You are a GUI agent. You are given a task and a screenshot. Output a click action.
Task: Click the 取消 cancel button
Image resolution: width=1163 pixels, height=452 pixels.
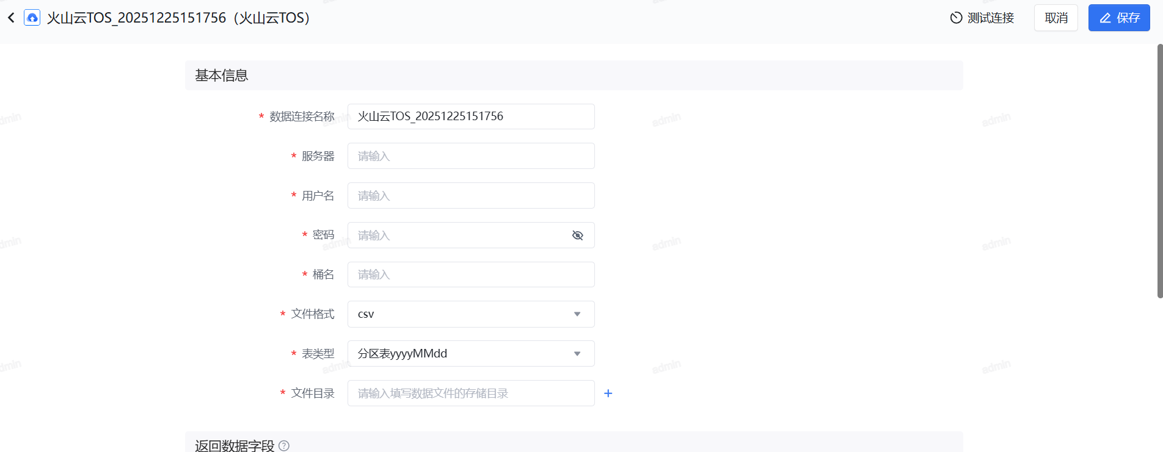coord(1055,18)
